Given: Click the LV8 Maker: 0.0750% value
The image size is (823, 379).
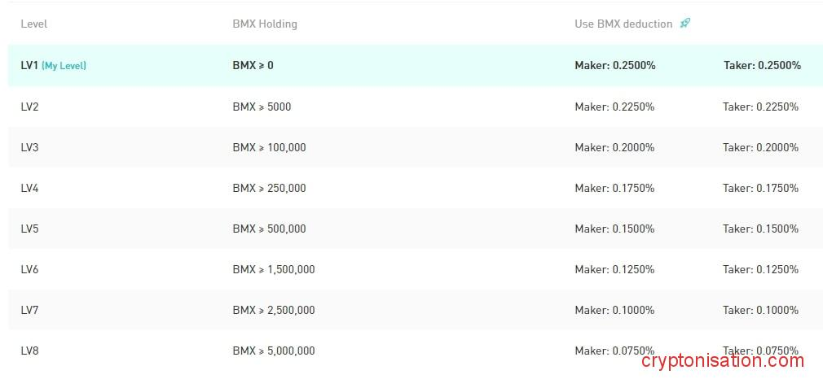Looking at the screenshot, I should coord(614,351).
